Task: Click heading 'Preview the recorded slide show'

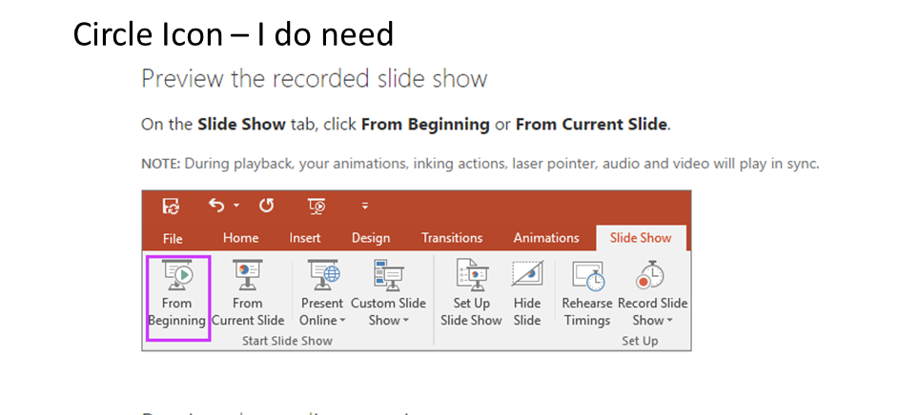Action: [314, 79]
